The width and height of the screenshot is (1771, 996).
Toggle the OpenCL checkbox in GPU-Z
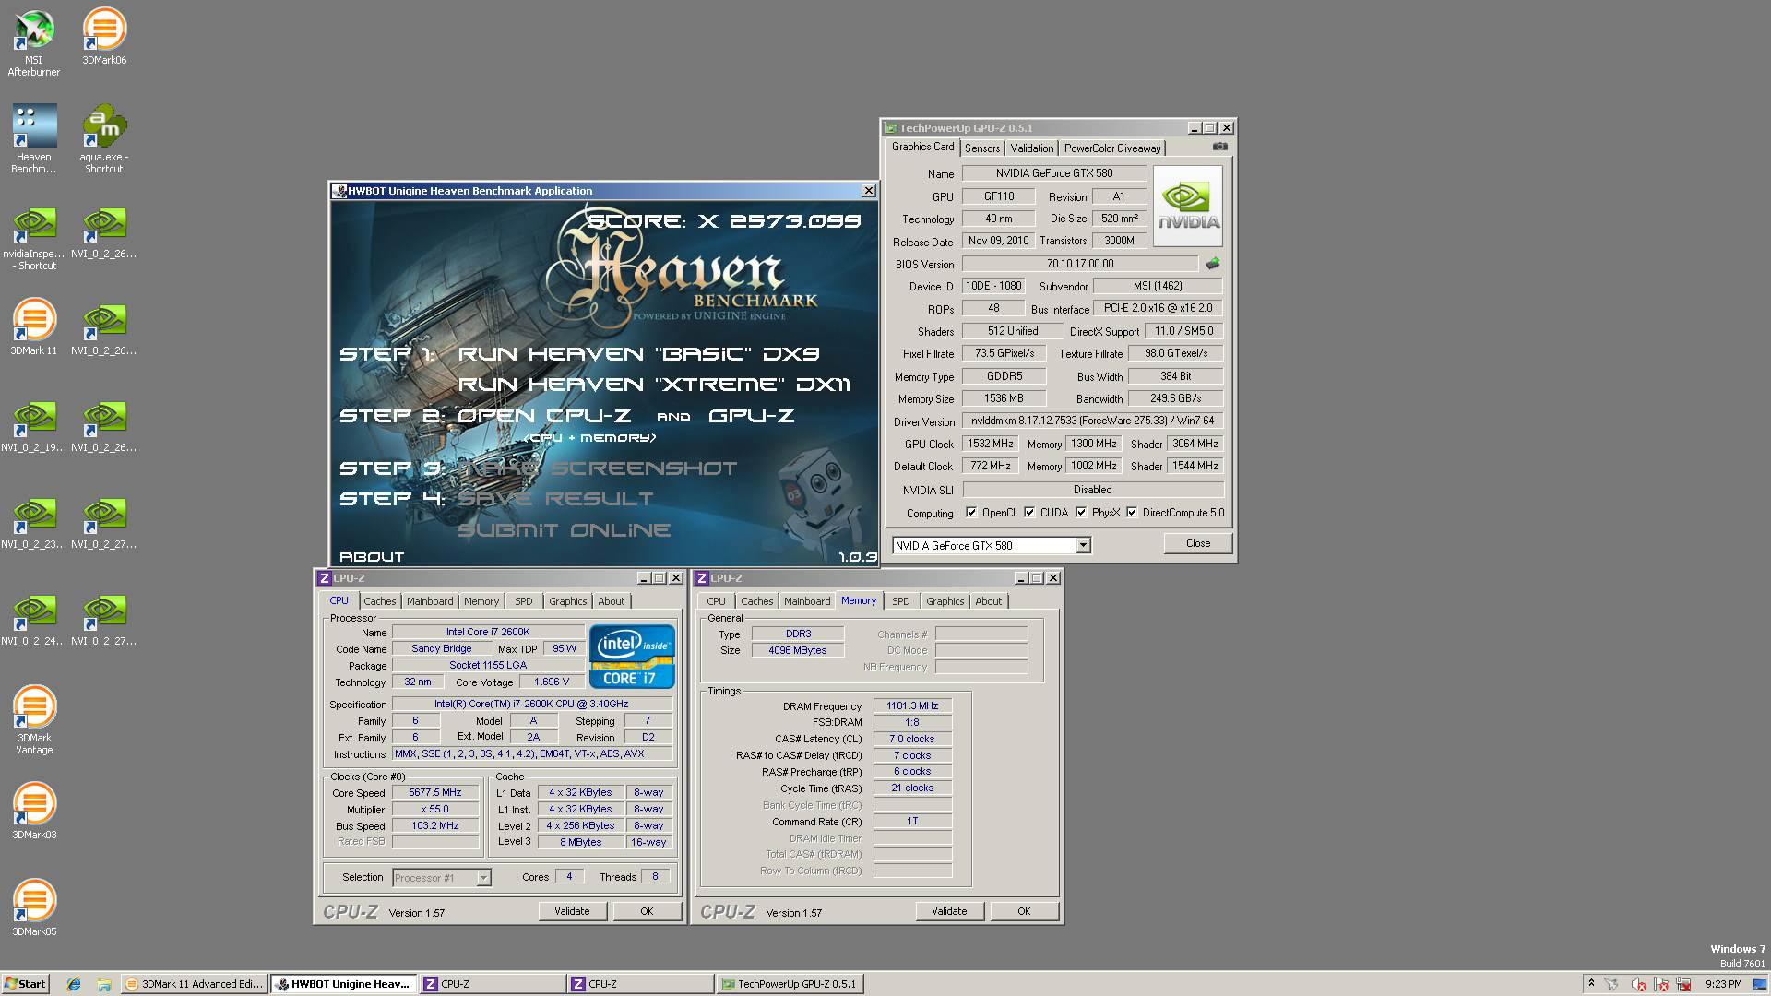(970, 513)
